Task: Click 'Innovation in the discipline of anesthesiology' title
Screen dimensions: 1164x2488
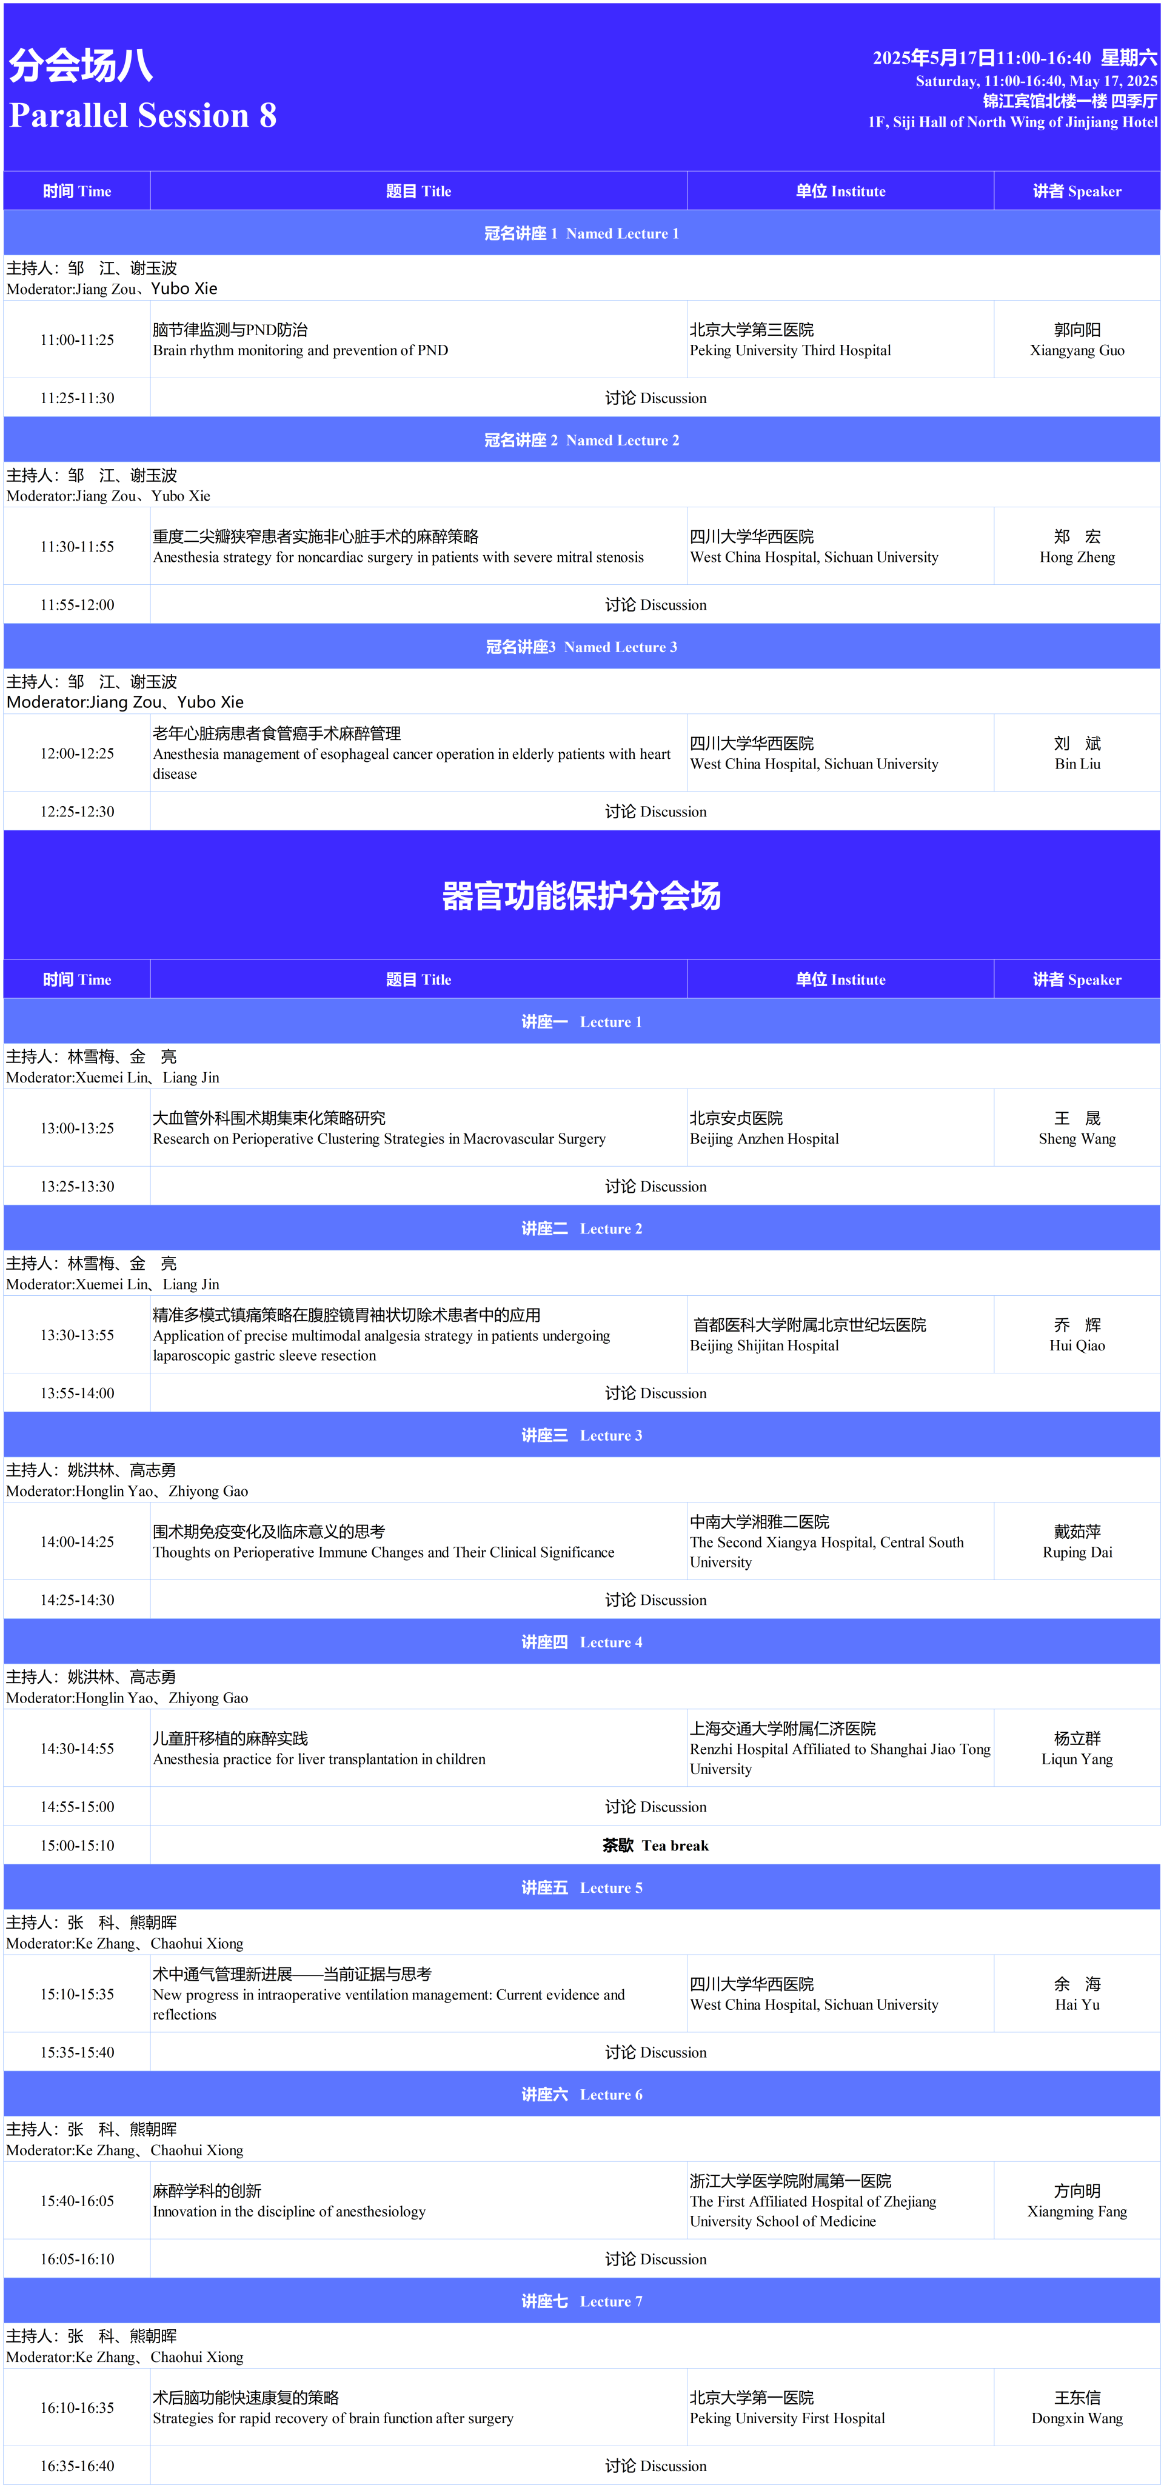Action: 289,2211
